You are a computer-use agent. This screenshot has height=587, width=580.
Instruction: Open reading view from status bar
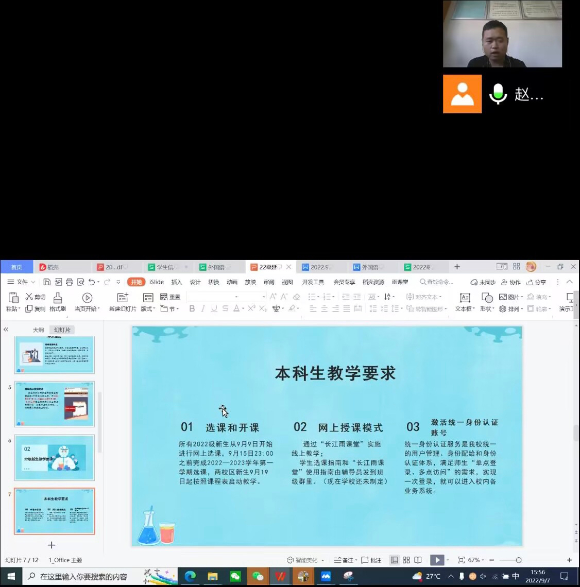418,560
